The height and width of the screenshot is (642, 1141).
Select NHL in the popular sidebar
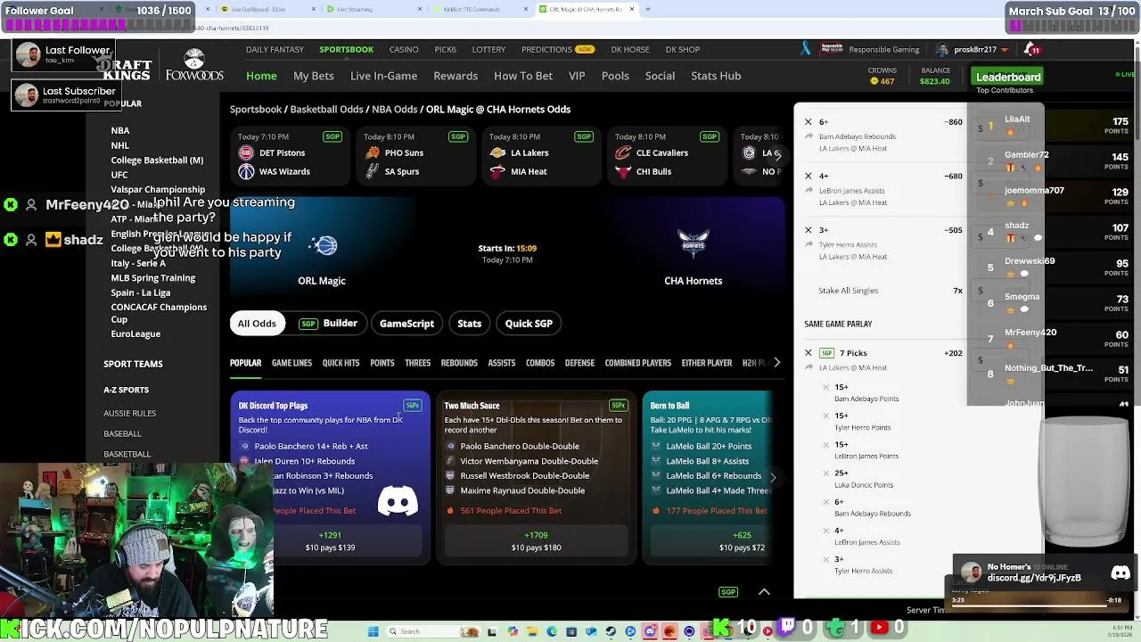coord(119,145)
